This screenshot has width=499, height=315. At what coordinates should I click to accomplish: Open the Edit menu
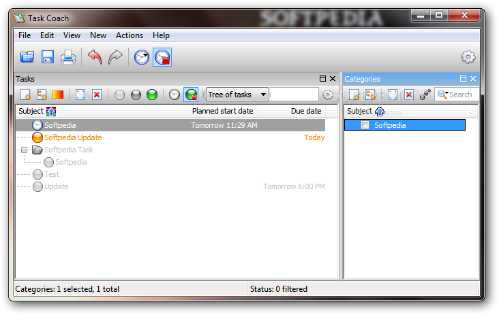click(47, 35)
